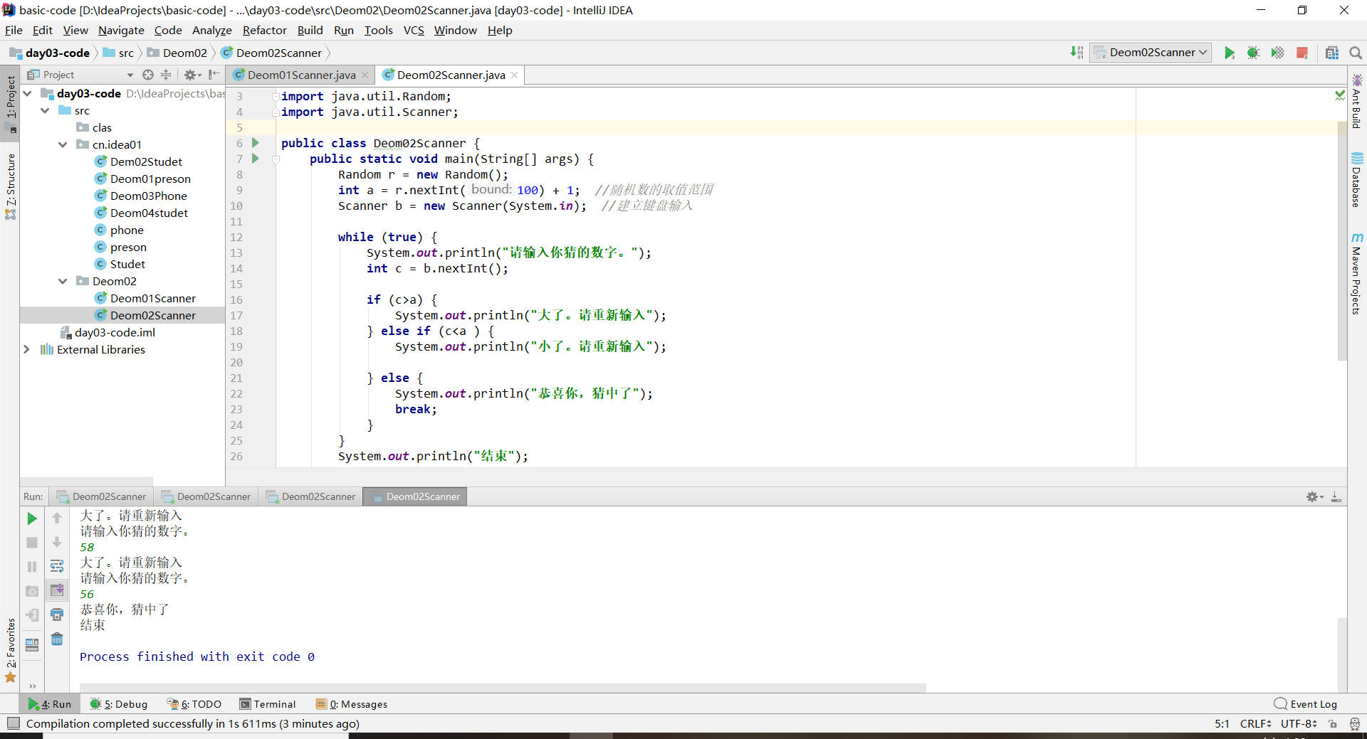Pause output in the Run panel
Image resolution: width=1367 pixels, height=739 pixels.
(x=32, y=567)
